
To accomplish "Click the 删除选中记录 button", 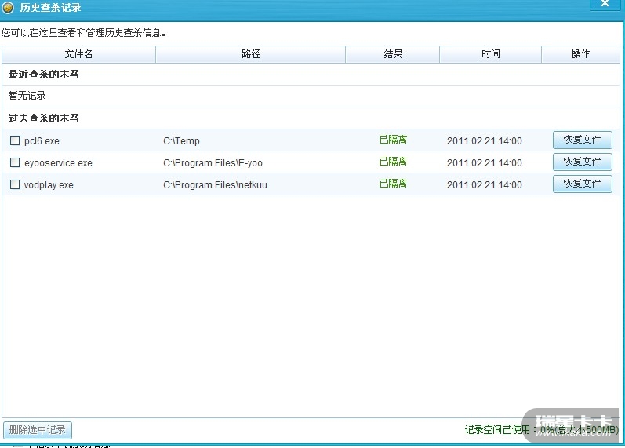I will [38, 430].
